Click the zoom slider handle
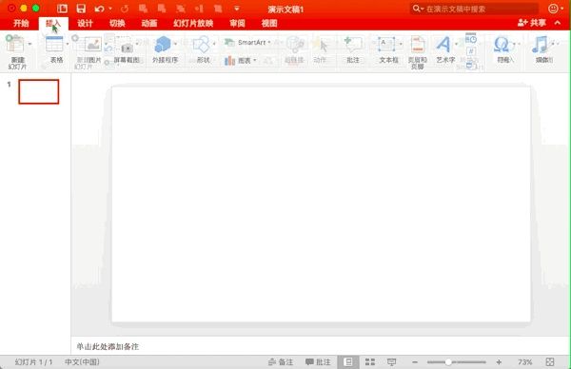This screenshot has width=571, height=369. click(x=448, y=362)
